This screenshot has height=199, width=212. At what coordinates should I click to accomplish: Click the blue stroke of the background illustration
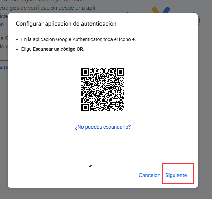166,10
